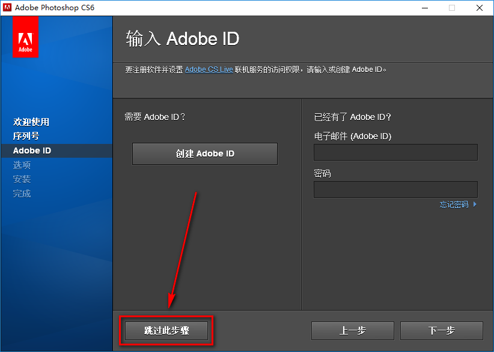The height and width of the screenshot is (352, 494).
Task: Minimize the installer window
Action: [x=424, y=8]
